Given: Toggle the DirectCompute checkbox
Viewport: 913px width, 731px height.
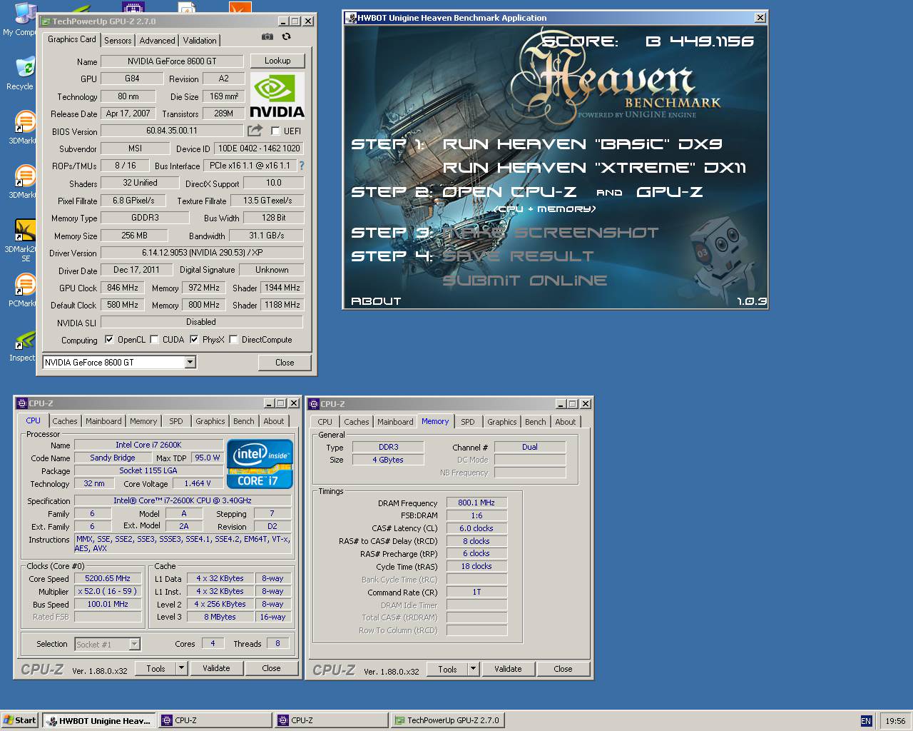Looking at the screenshot, I should tap(233, 340).
